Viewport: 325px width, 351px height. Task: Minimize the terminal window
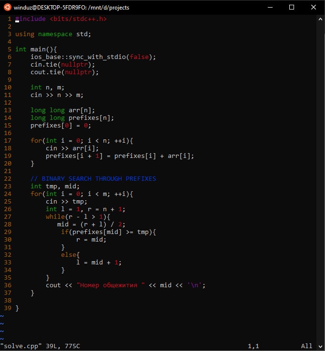[x=270, y=8]
